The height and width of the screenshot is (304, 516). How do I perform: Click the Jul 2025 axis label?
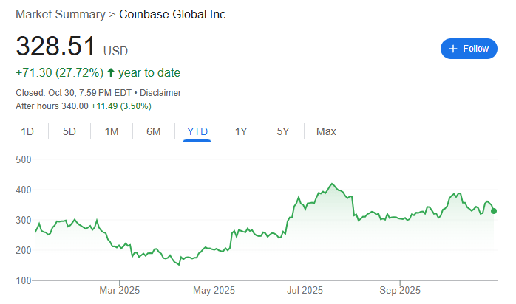click(x=305, y=290)
